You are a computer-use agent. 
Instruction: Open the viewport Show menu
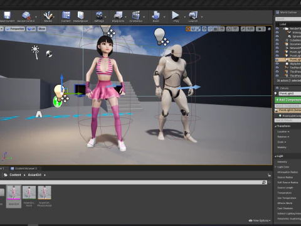click(x=42, y=29)
